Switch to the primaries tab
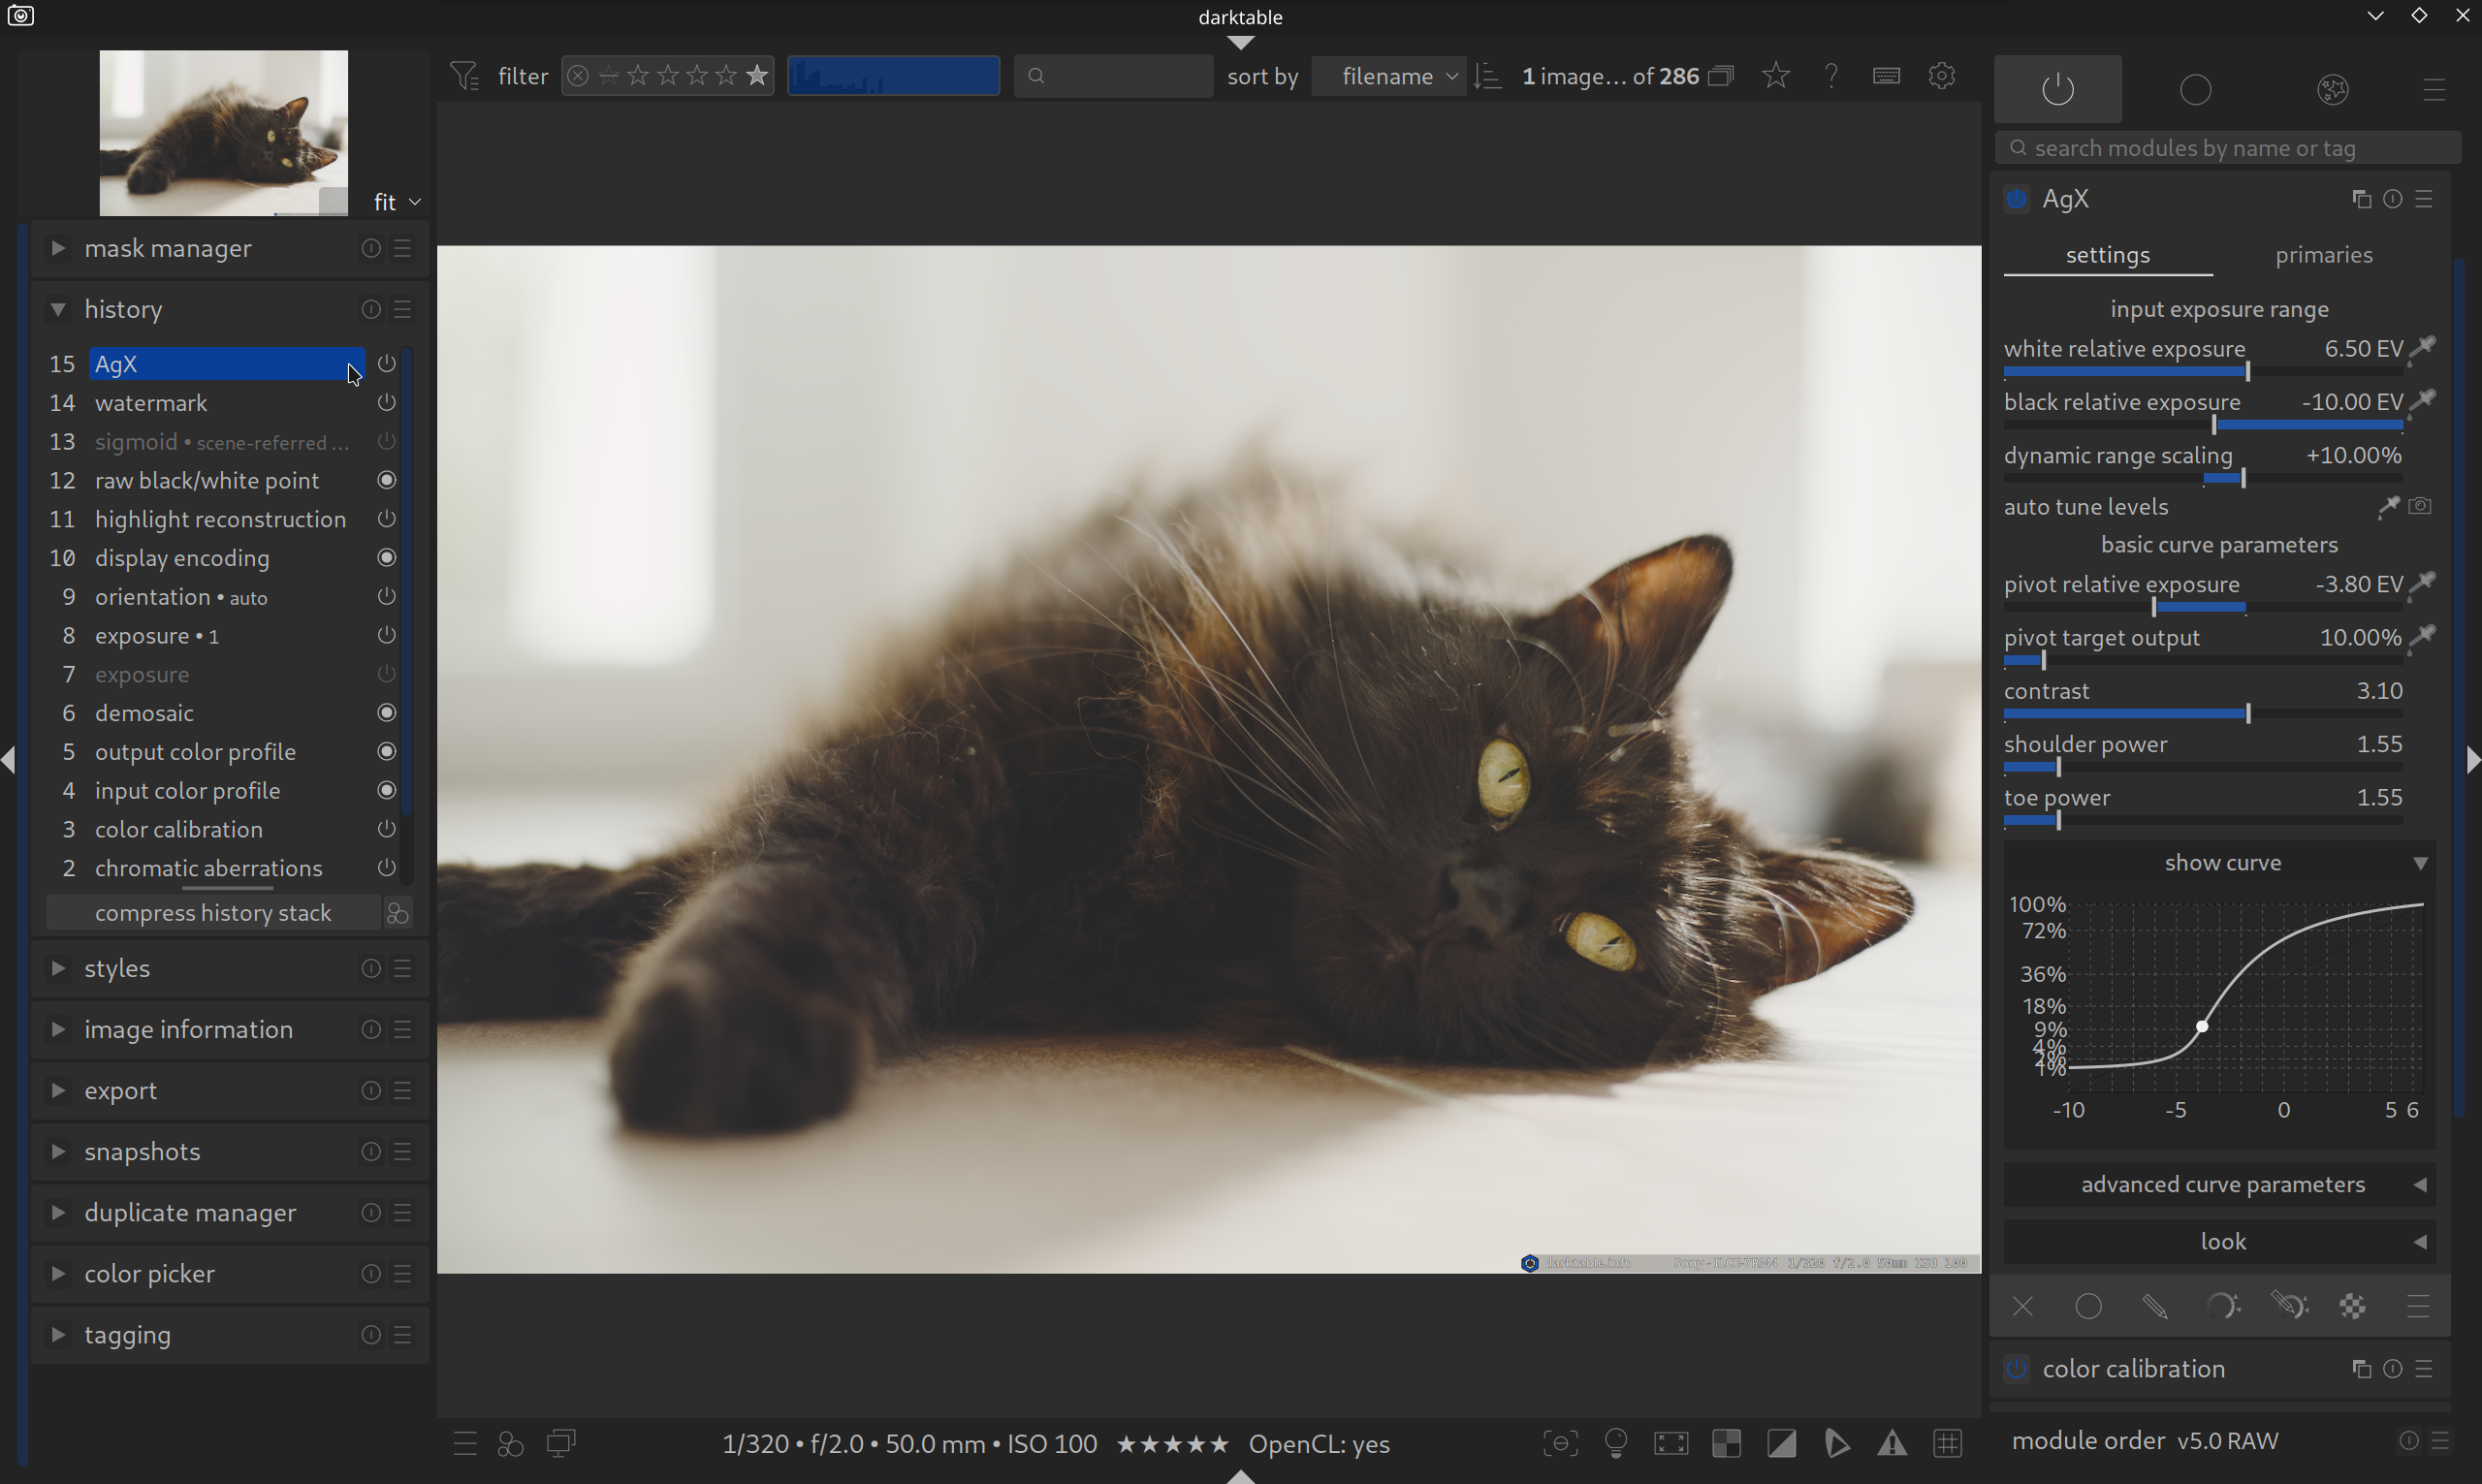The image size is (2482, 1484). [x=2323, y=255]
